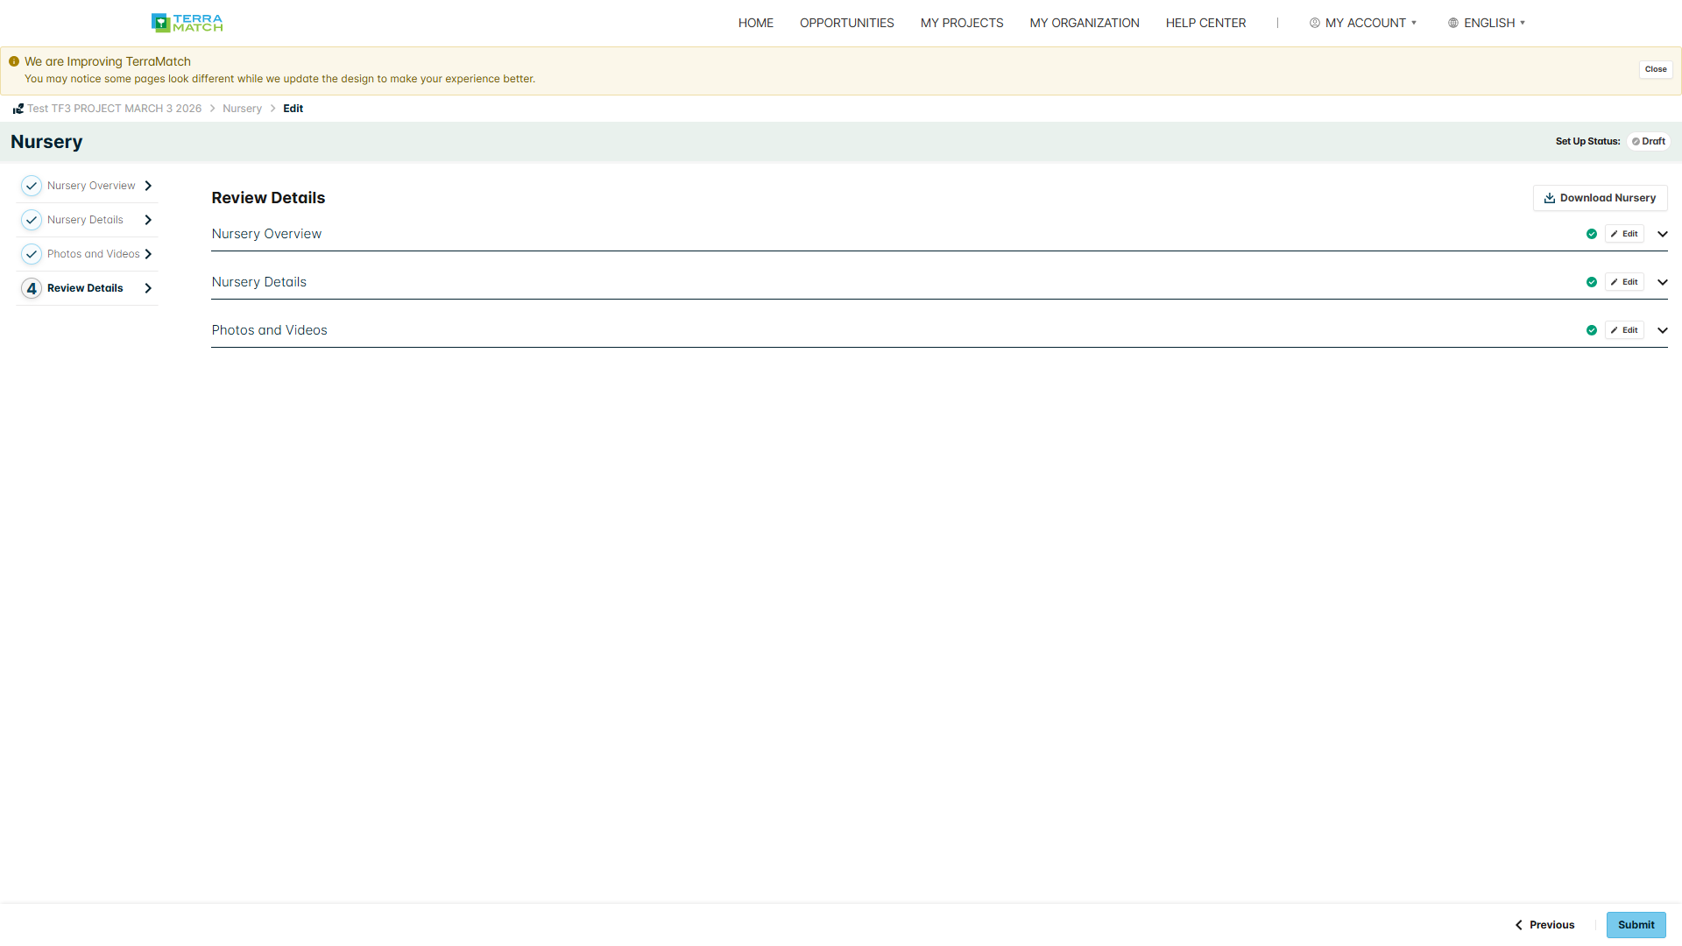Go to My Projects menu item

(x=962, y=23)
